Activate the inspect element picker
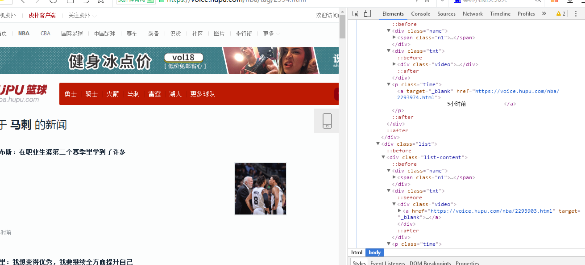Image resolution: width=585 pixels, height=265 pixels. 356,14
